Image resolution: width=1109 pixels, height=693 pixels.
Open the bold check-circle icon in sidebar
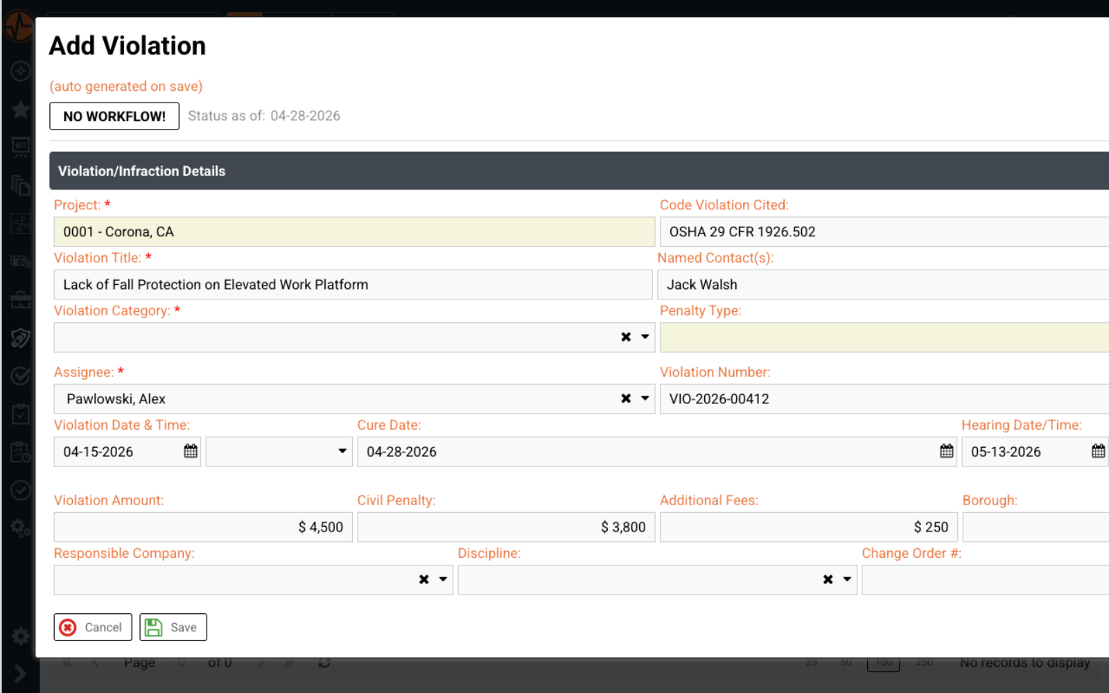tap(20, 376)
